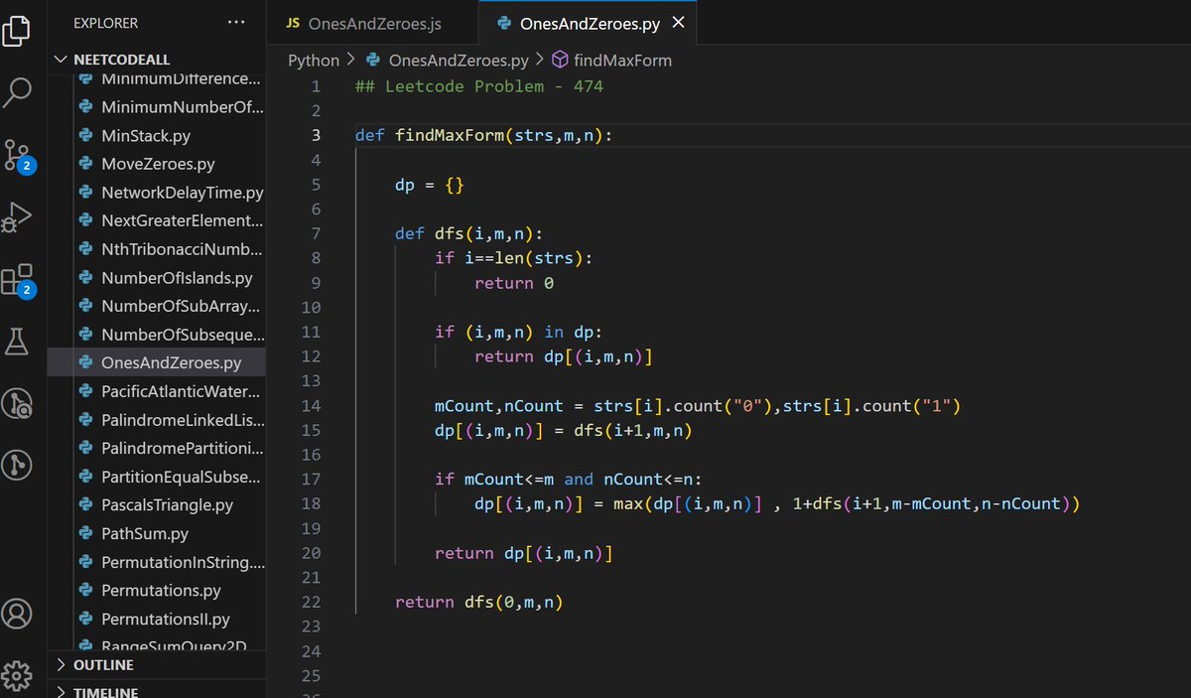Click 'def dfs(i,m,n):' definition
The width and height of the screenshot is (1191, 698).
pos(468,234)
